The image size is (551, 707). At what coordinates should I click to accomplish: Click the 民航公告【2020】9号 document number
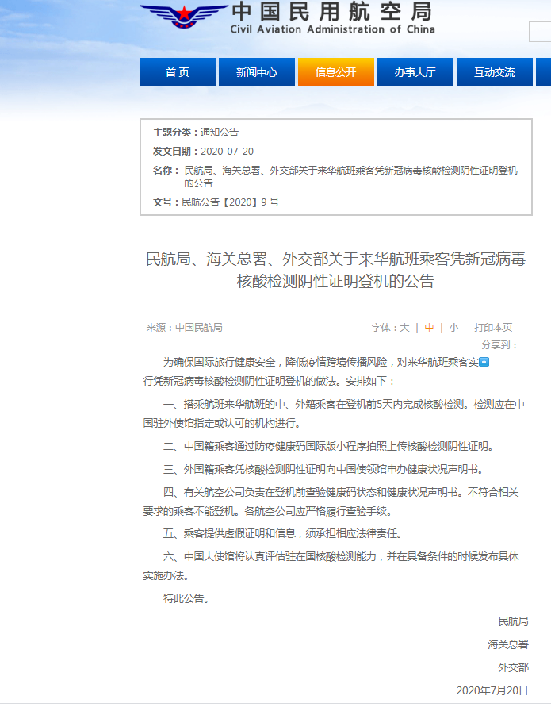pyautogui.click(x=230, y=202)
